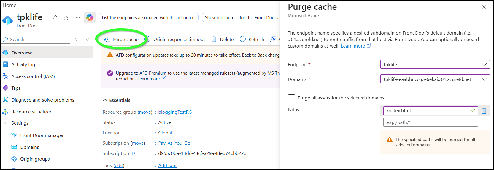The height and width of the screenshot is (170, 494).
Task: Collapse the Essentials section
Action: 105,100
